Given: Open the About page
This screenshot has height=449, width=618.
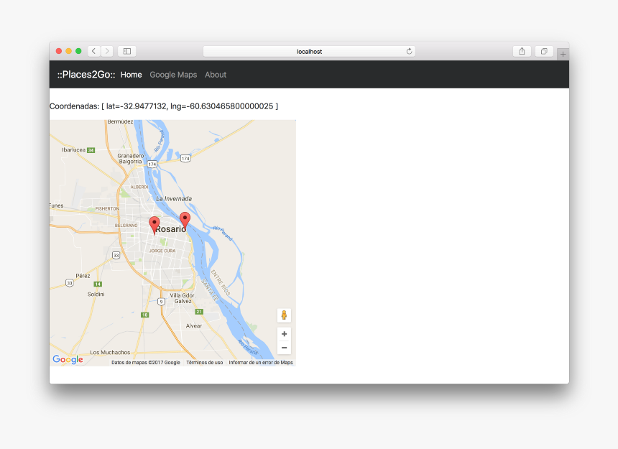Looking at the screenshot, I should [215, 75].
